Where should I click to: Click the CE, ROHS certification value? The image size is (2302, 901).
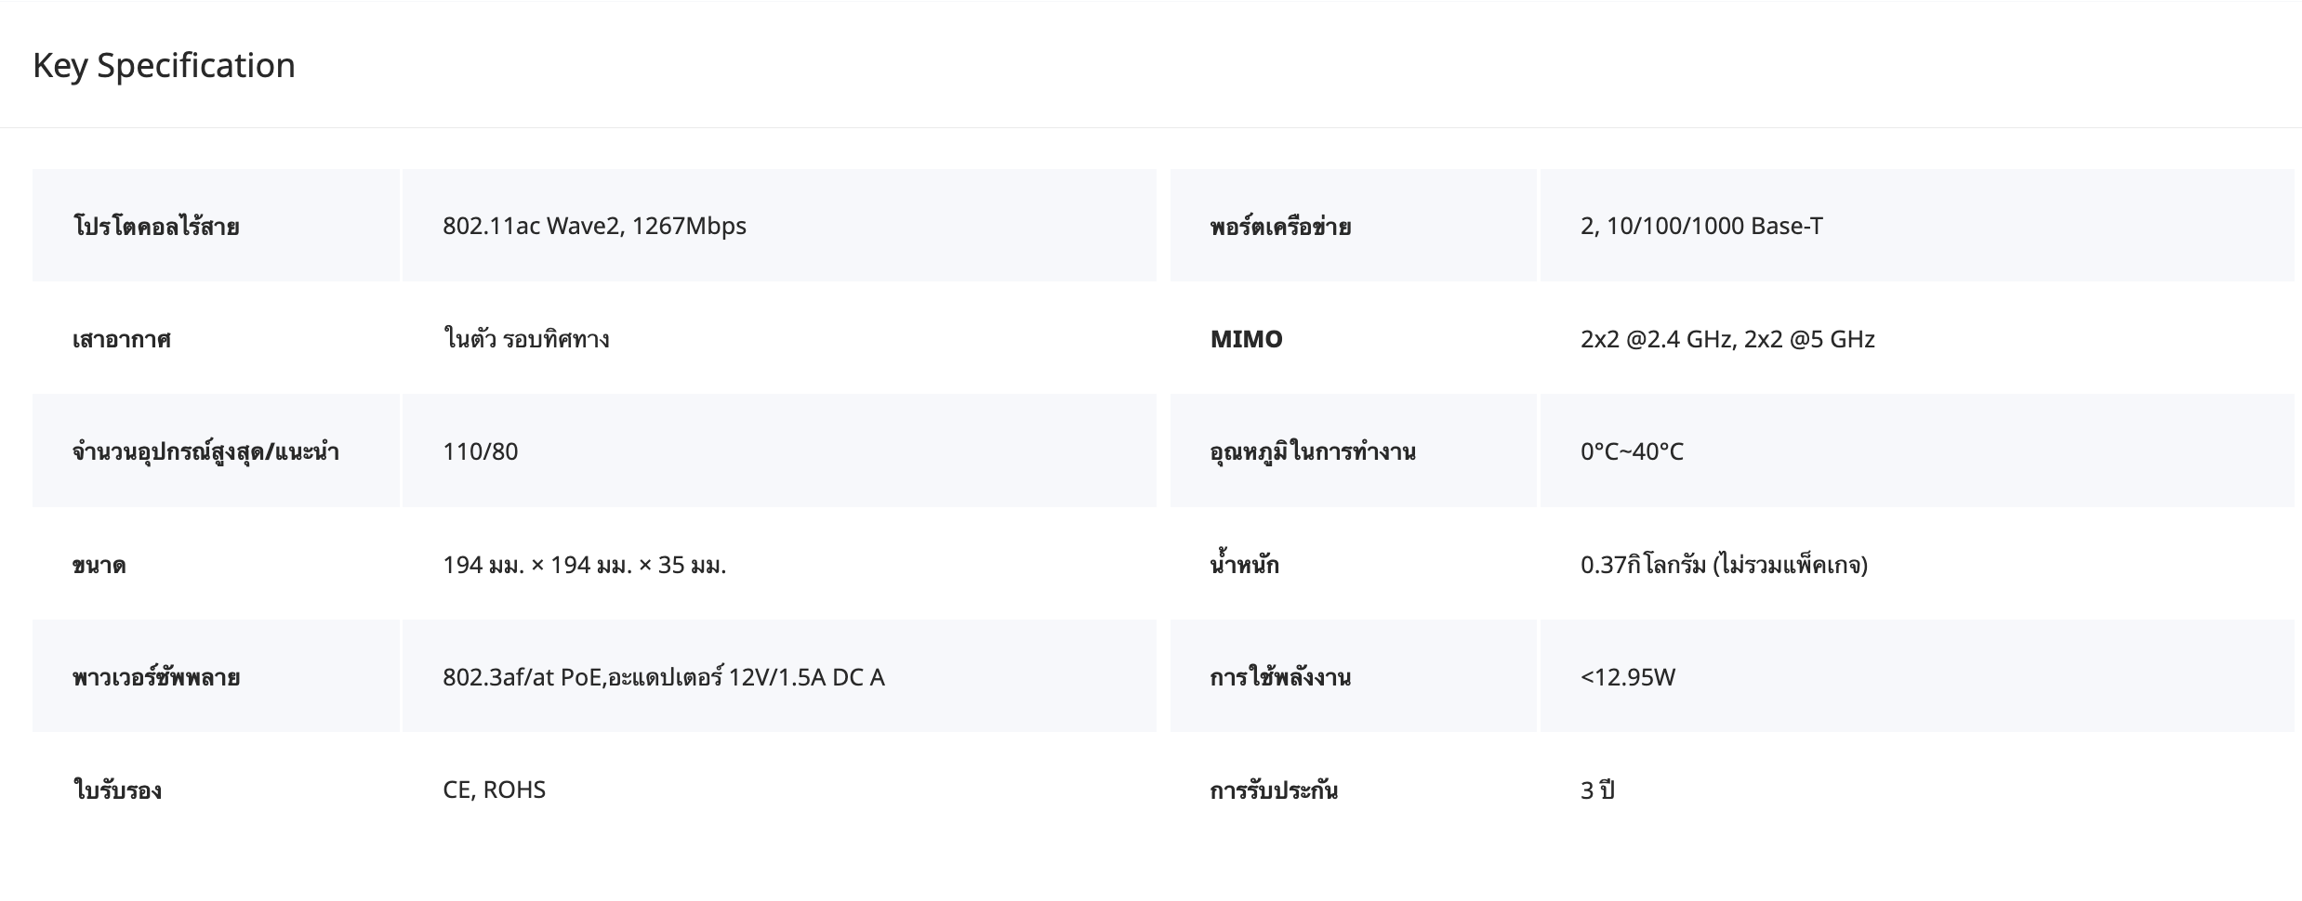(494, 790)
